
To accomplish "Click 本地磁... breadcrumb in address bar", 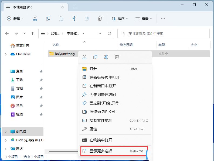I will (73, 33).
